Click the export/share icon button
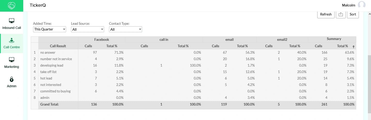371x120 pixels. 341,14
